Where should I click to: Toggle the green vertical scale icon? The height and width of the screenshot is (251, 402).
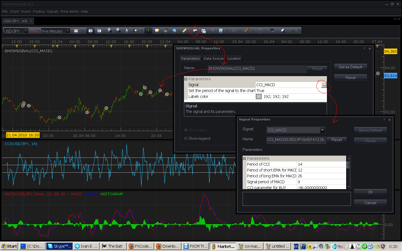tap(148, 31)
